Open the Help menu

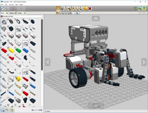[x=21, y=4]
